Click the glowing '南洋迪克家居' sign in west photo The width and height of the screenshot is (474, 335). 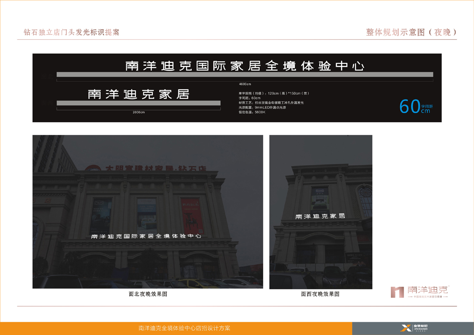coord(320,216)
